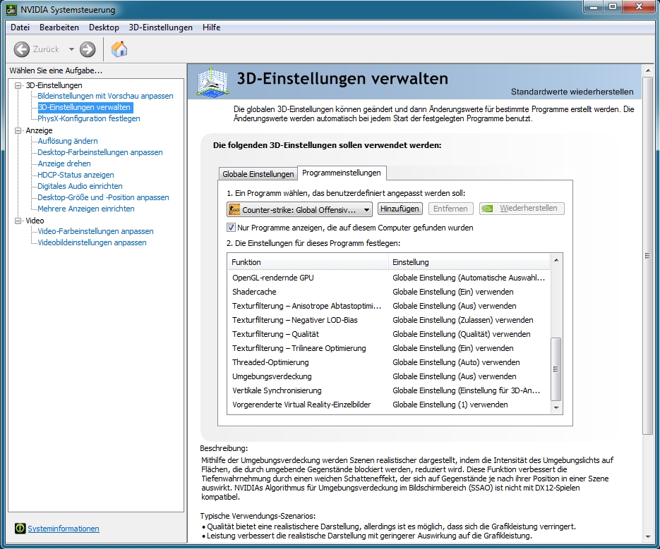Click Standardwerte wiederherstellen link

[x=572, y=92]
